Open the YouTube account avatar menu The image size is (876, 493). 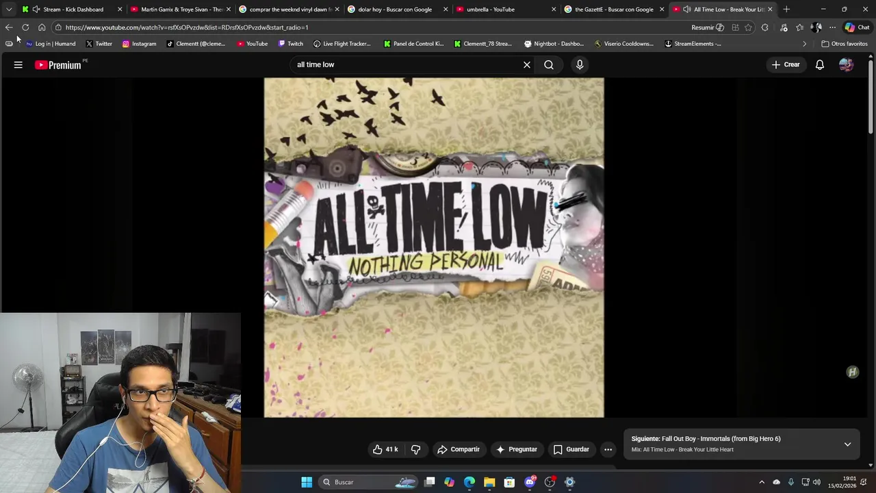point(847,65)
